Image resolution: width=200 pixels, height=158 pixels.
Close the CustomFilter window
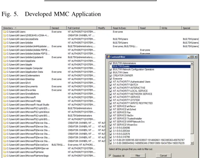(x=196, y=57)
